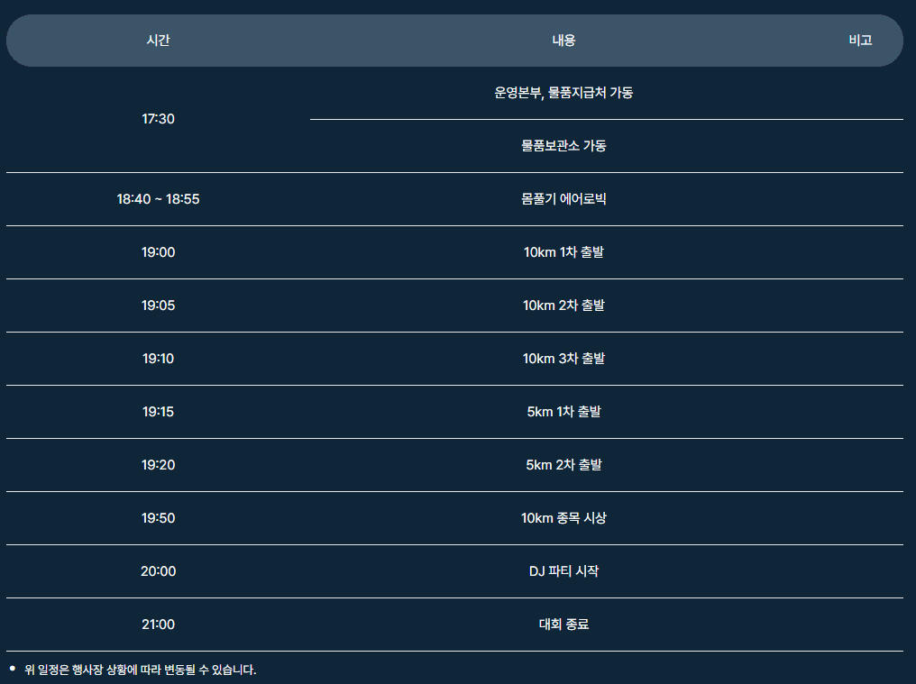Select the 19:50 time cell
The width and height of the screenshot is (916, 684).
[x=158, y=518]
